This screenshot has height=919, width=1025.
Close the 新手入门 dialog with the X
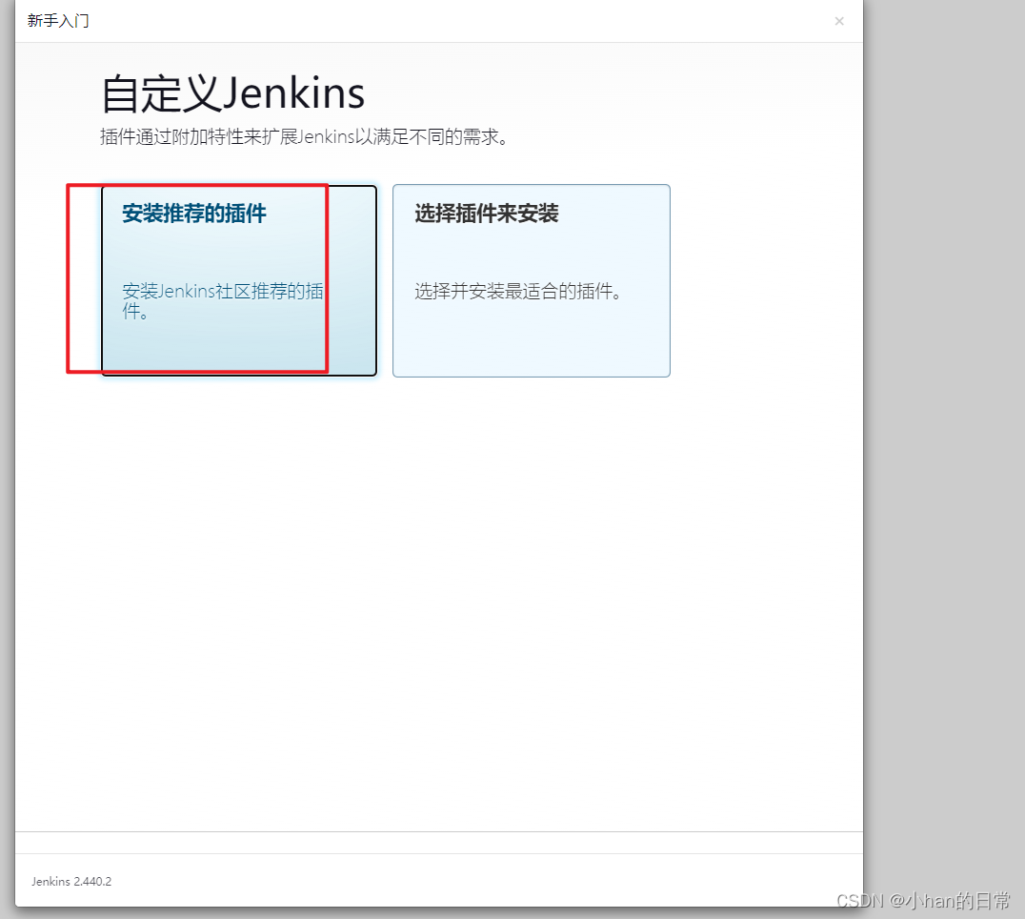click(839, 21)
